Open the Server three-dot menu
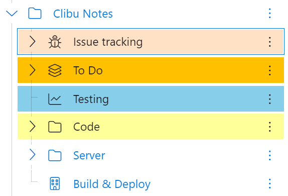The image size is (288, 196). pos(269,155)
